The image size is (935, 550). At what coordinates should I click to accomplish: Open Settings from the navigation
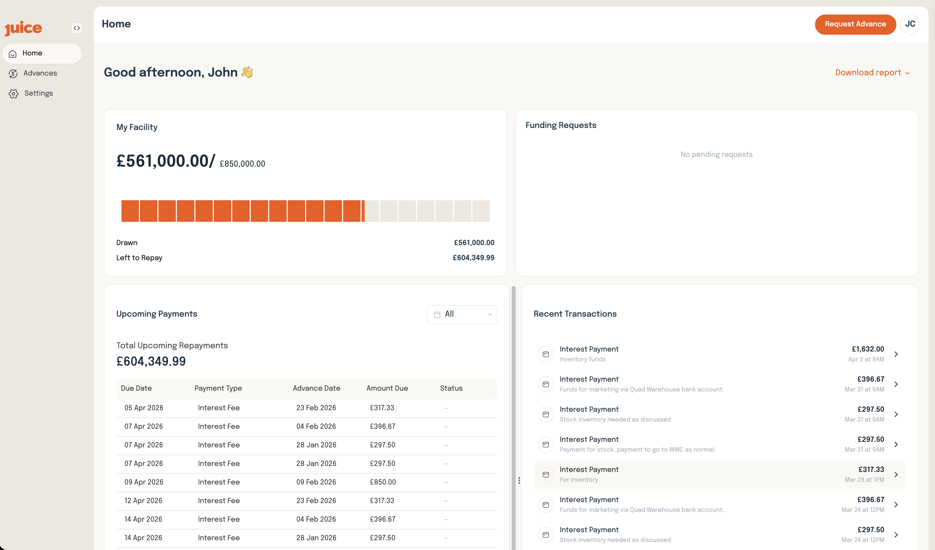click(39, 93)
